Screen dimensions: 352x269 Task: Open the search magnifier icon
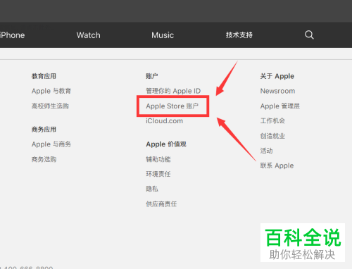(x=309, y=35)
